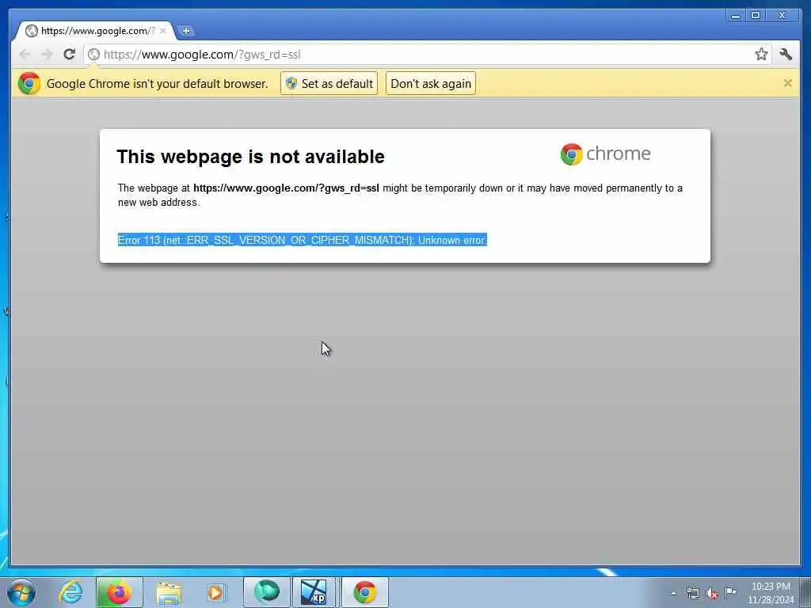Dismiss the default browser infobar
The width and height of the screenshot is (811, 608).
[x=787, y=83]
